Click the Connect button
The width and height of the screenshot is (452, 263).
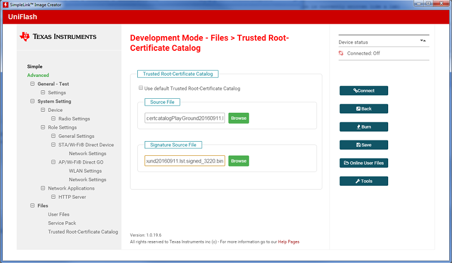(x=363, y=90)
